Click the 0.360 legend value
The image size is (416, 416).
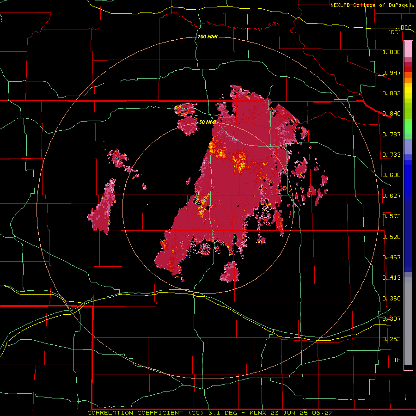click(x=392, y=299)
